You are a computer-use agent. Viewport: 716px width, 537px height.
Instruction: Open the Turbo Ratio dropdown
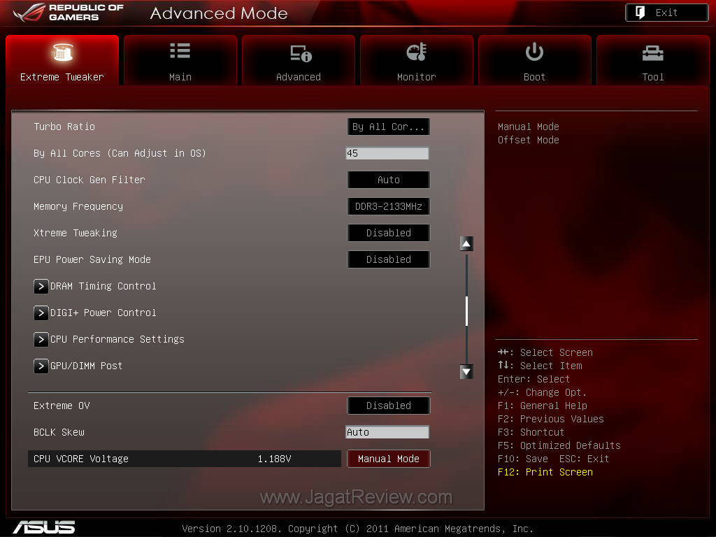[x=388, y=127]
